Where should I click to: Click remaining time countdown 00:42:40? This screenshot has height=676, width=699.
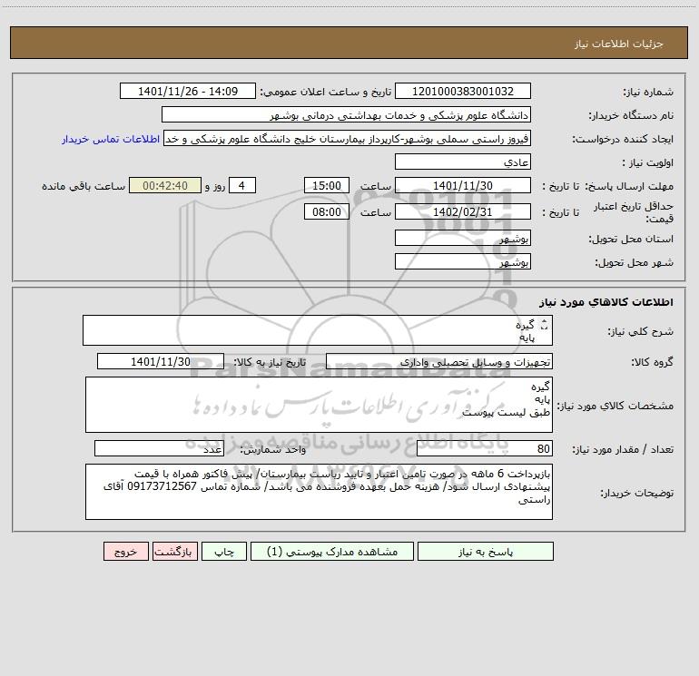[x=165, y=185]
